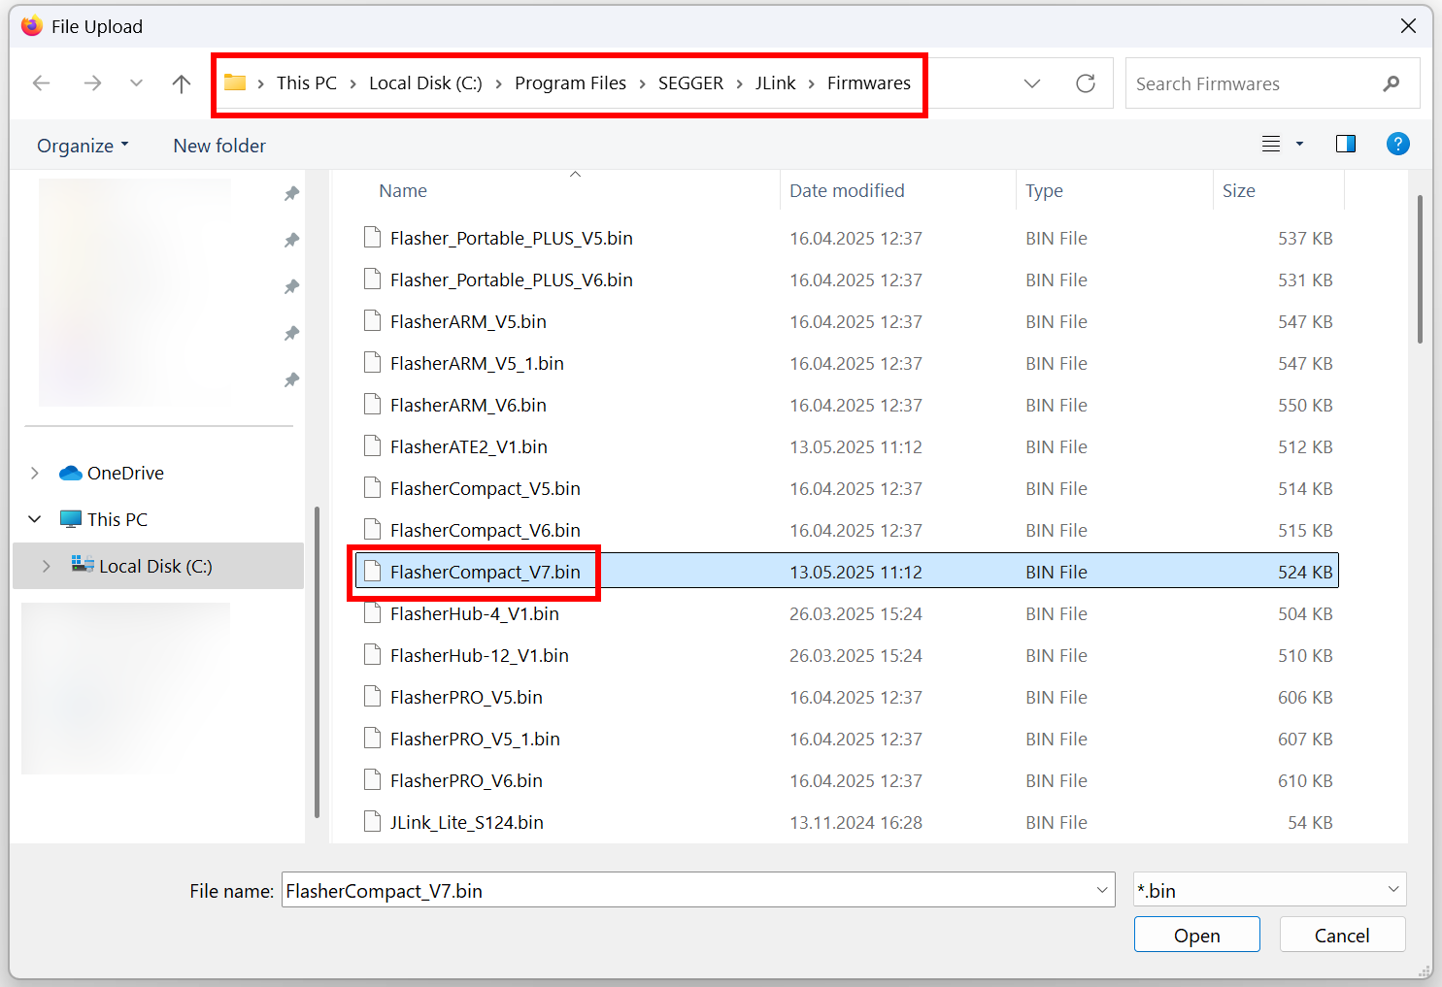Go forward to next folder
The image size is (1442, 987).
[92, 83]
